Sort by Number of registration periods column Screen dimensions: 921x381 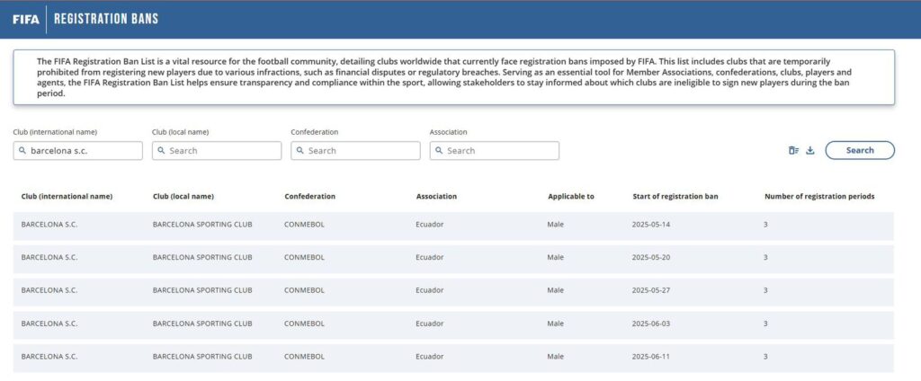click(819, 197)
